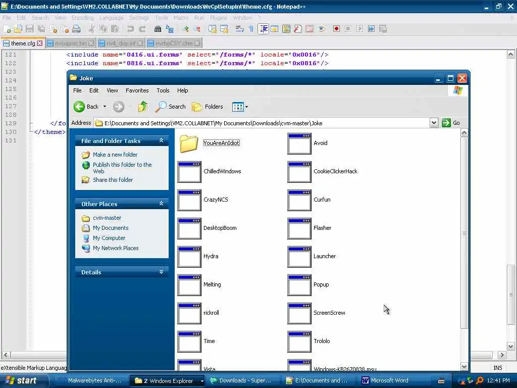Select the rickroll file icon
This screenshot has width=517, height=388.
pos(189,313)
